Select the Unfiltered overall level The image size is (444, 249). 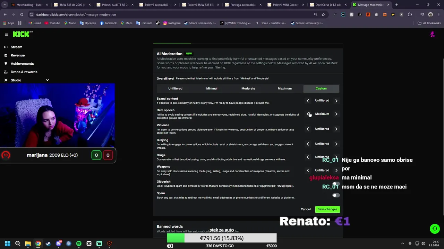coord(175,89)
